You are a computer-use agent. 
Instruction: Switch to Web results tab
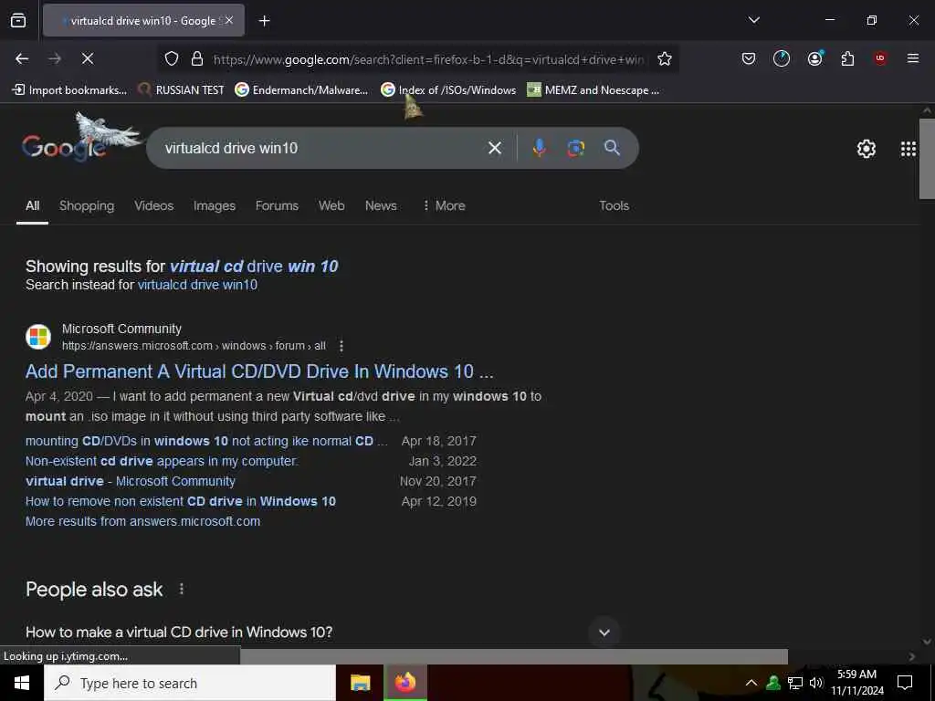coord(331,205)
